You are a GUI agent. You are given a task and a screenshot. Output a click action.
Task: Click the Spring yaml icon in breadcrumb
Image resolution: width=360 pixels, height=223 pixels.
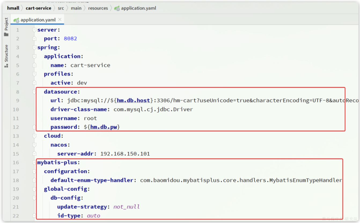pos(117,8)
